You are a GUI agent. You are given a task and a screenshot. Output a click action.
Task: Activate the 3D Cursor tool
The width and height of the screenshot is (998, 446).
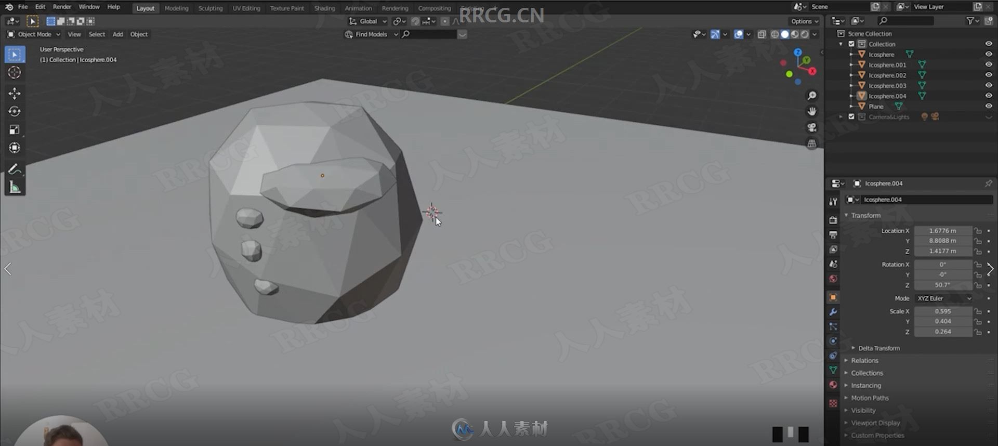pyautogui.click(x=15, y=72)
